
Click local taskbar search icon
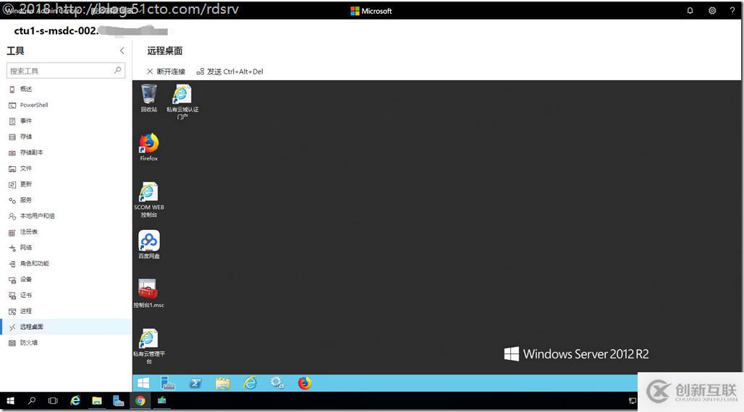coord(32,400)
